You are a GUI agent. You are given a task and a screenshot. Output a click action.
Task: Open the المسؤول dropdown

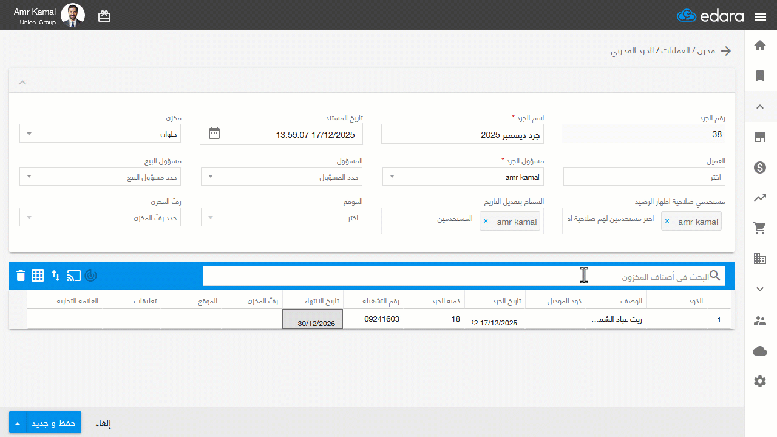click(x=282, y=177)
